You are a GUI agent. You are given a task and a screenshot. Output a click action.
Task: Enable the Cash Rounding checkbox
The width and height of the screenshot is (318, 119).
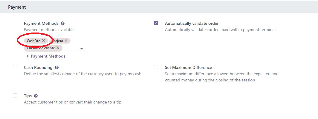[15, 67]
